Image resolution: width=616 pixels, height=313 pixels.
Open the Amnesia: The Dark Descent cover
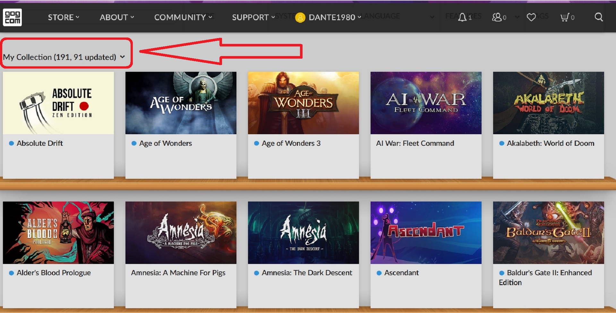click(x=304, y=233)
